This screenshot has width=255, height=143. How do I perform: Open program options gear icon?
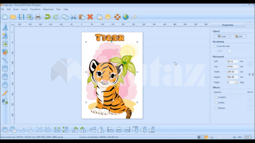tap(108, 17)
